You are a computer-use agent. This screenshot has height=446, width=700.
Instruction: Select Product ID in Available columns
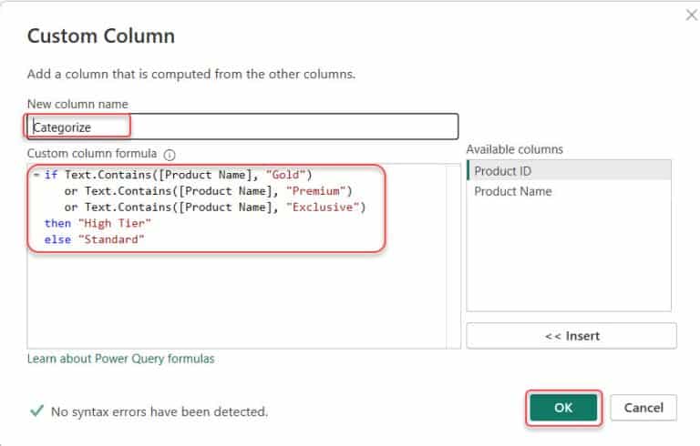pyautogui.click(x=569, y=170)
